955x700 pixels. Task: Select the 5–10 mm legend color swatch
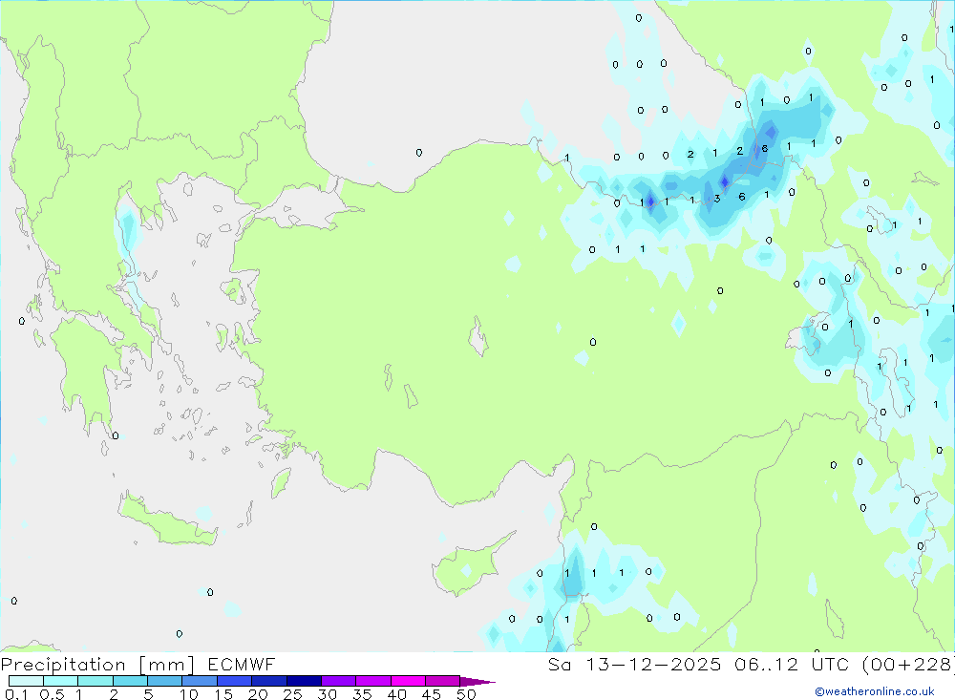pyautogui.click(x=165, y=681)
